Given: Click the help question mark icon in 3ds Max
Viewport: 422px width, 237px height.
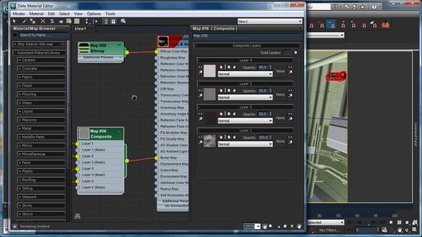Looking at the screenshot, I should click(374, 7).
